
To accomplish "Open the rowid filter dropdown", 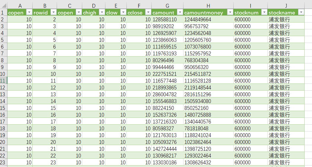I will click(53, 12).
